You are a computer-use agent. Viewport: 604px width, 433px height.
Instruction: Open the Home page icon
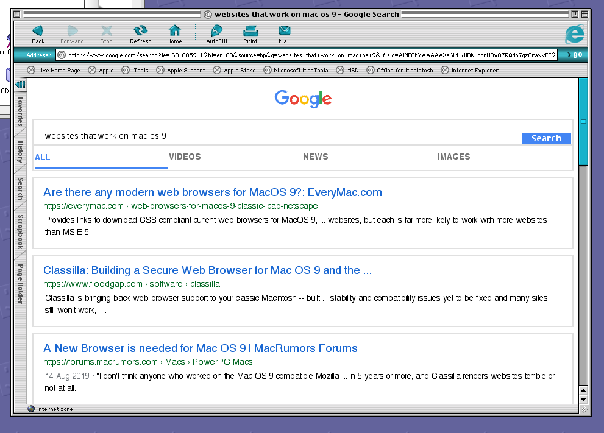coord(174,31)
